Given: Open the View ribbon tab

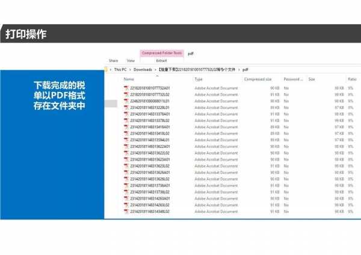Looking at the screenshot, I should (131, 61).
